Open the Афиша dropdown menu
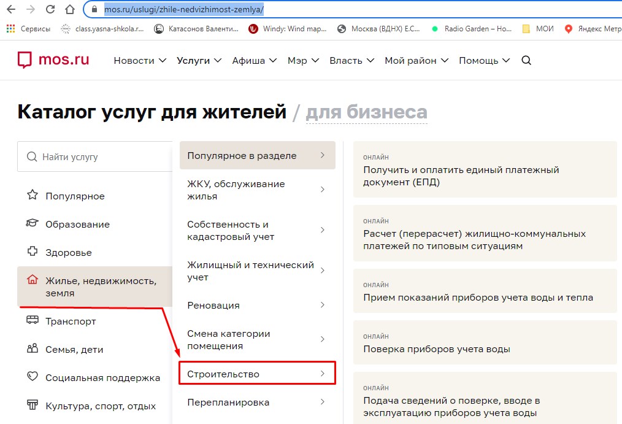Viewport: 622px width, 424px height. 255,60
